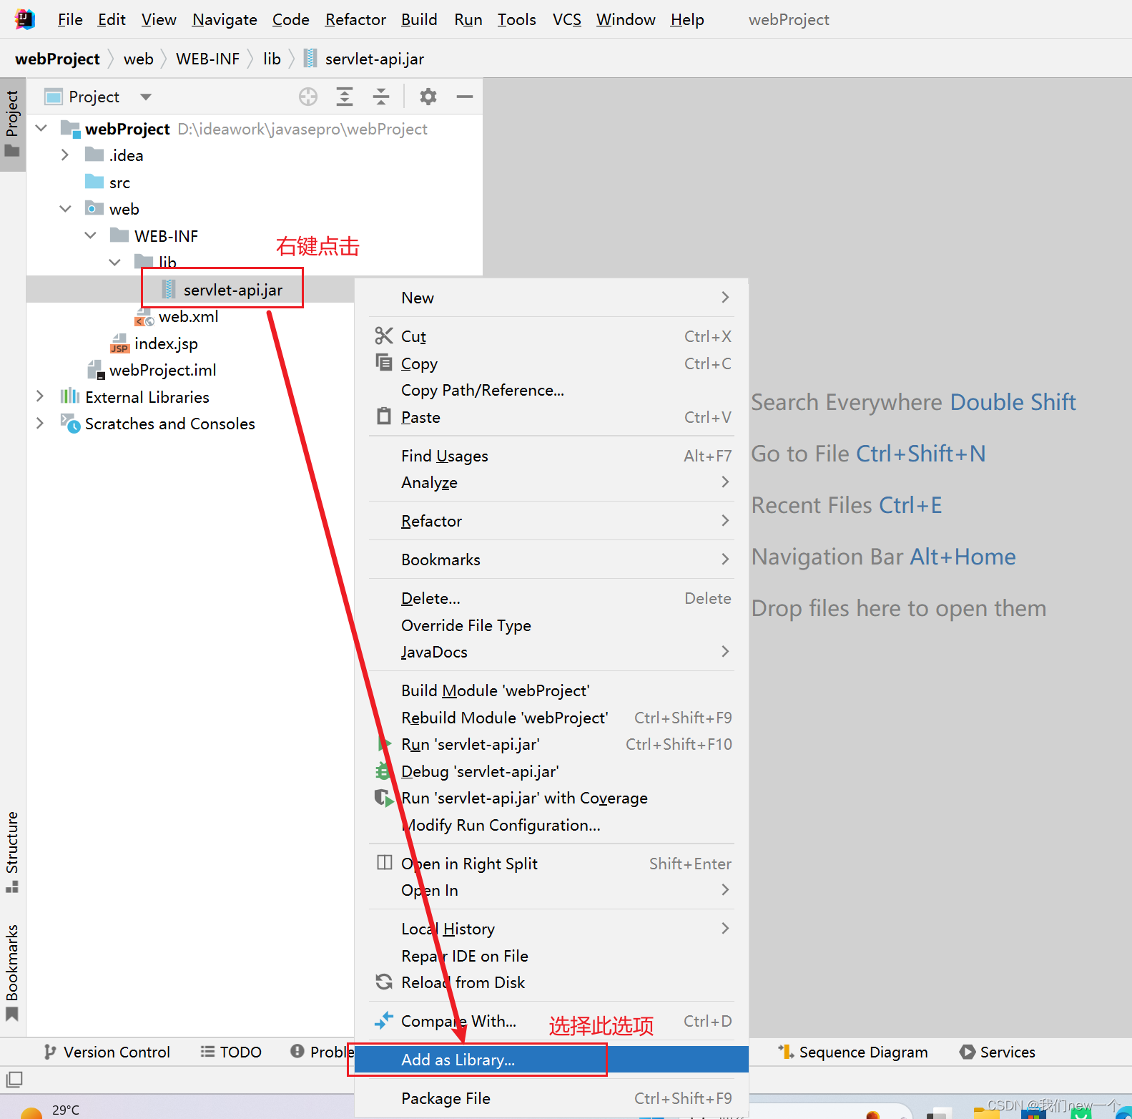Click the reload arrows icon beside Reload from Disk
The height and width of the screenshot is (1119, 1132).
[x=384, y=982]
